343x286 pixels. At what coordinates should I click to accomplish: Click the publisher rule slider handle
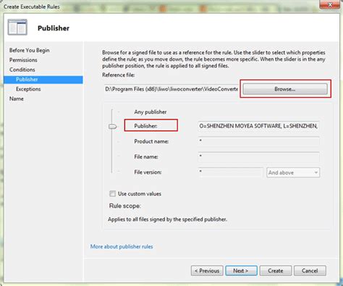[112, 126]
